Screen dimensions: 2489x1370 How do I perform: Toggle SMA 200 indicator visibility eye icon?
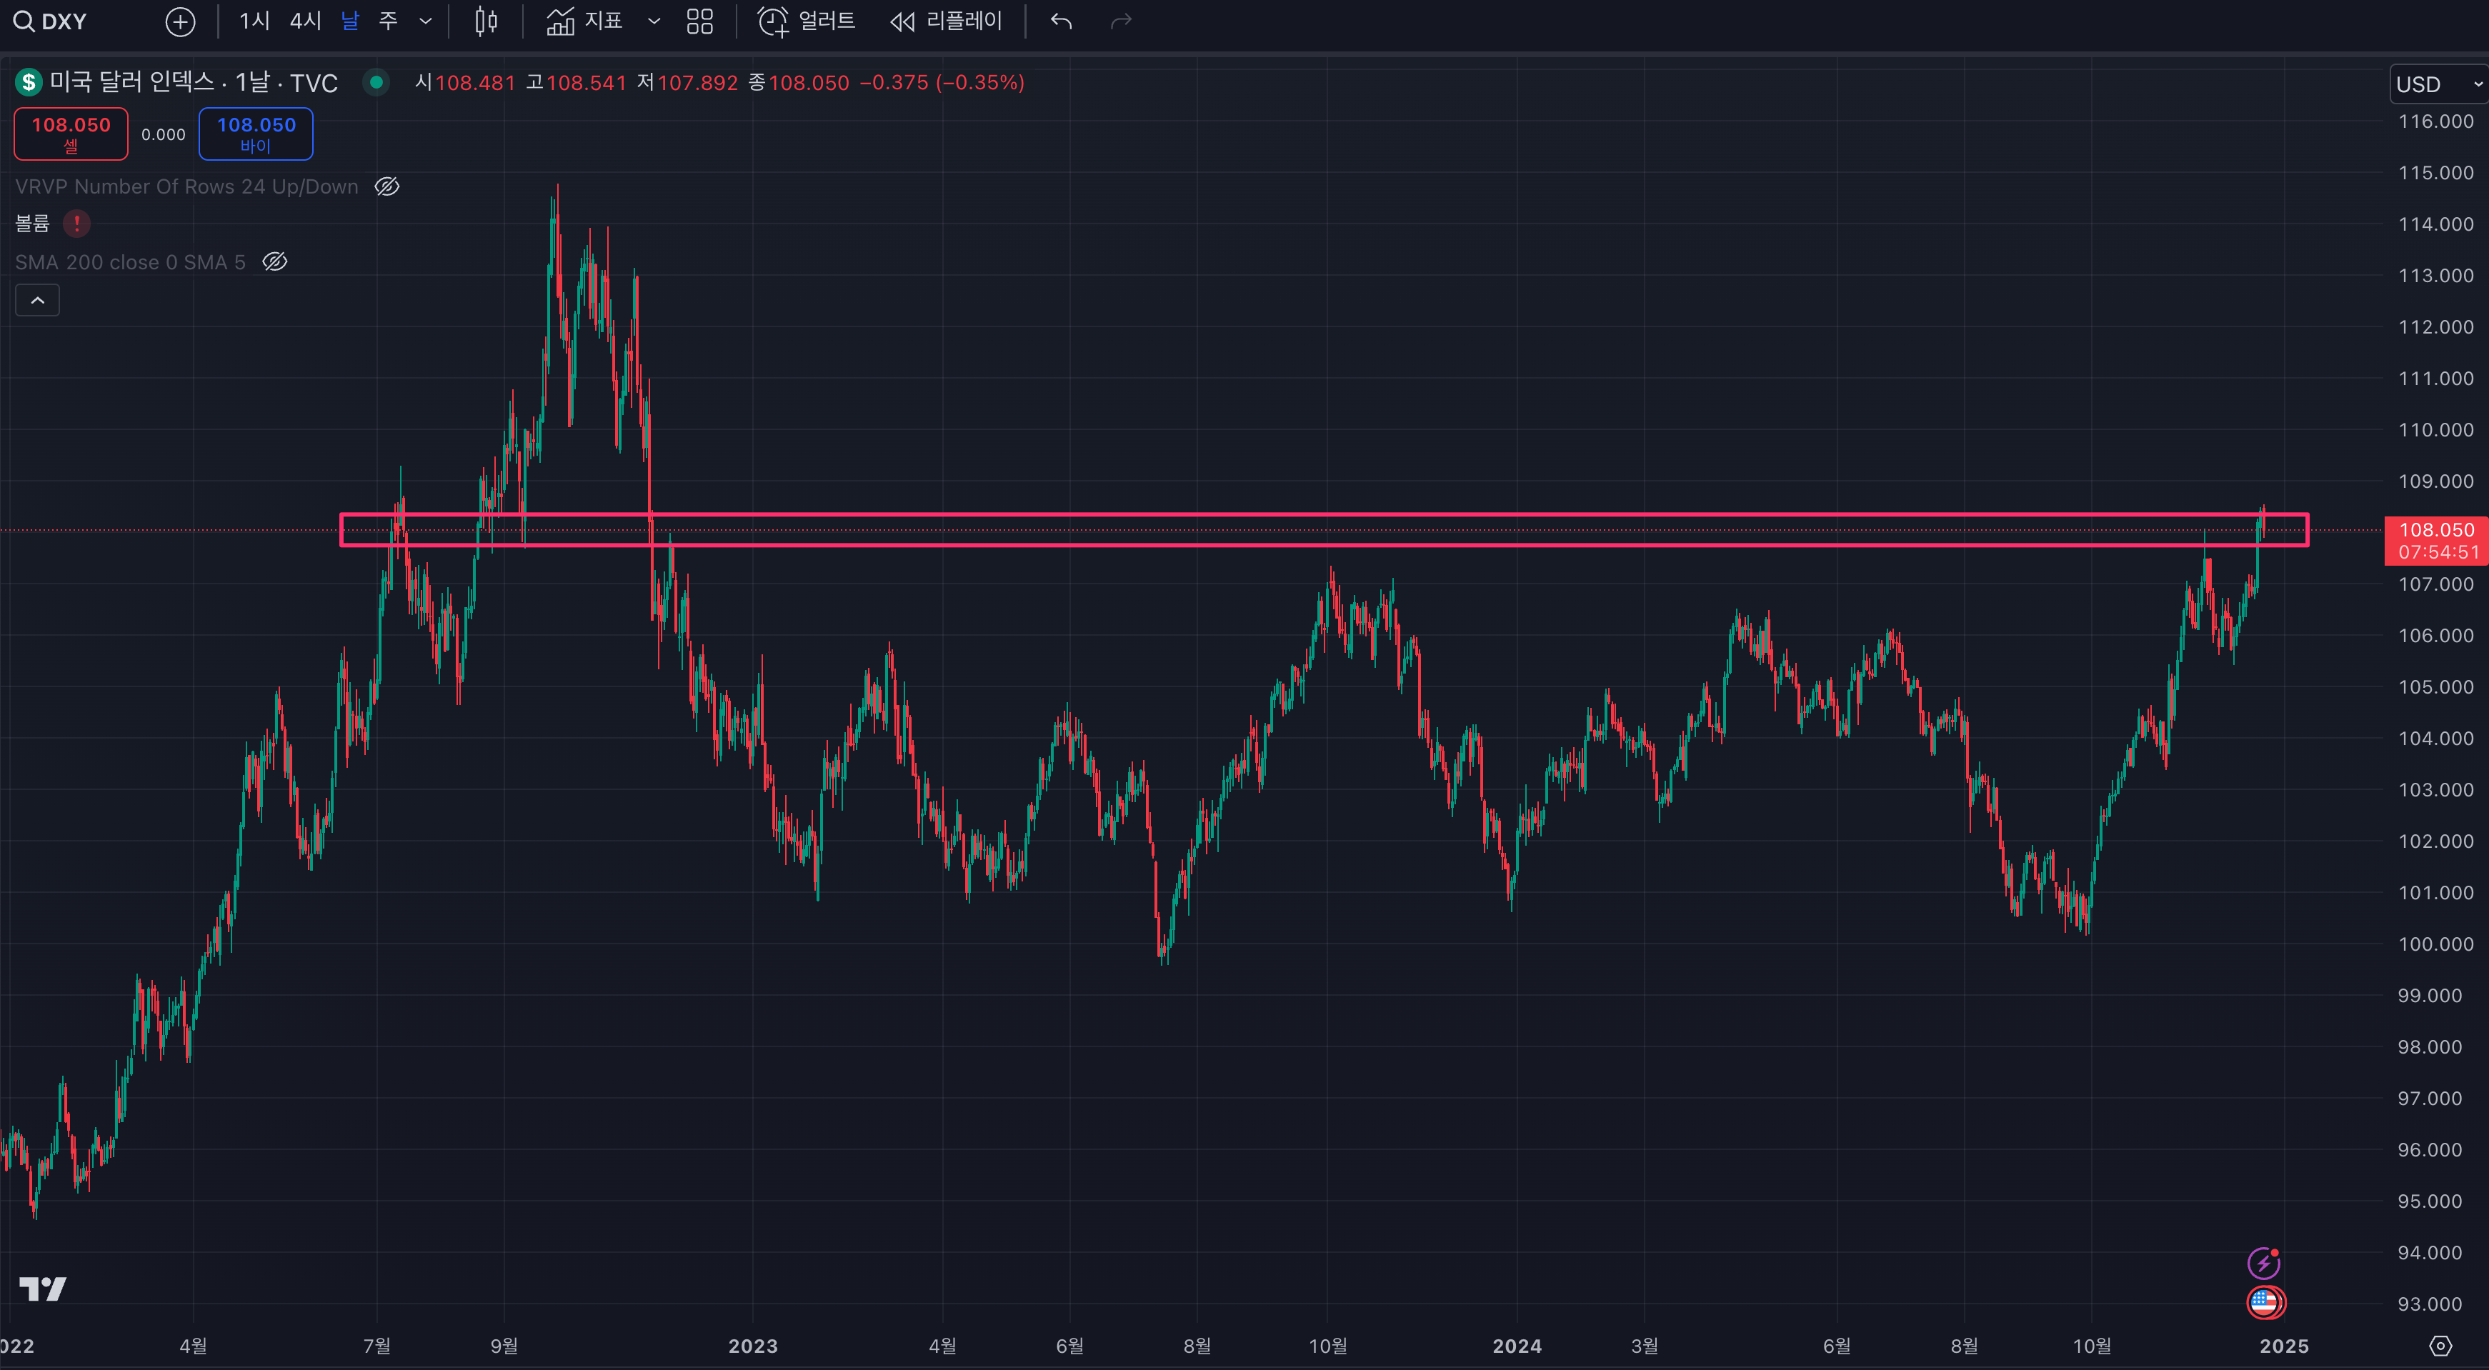tap(274, 262)
